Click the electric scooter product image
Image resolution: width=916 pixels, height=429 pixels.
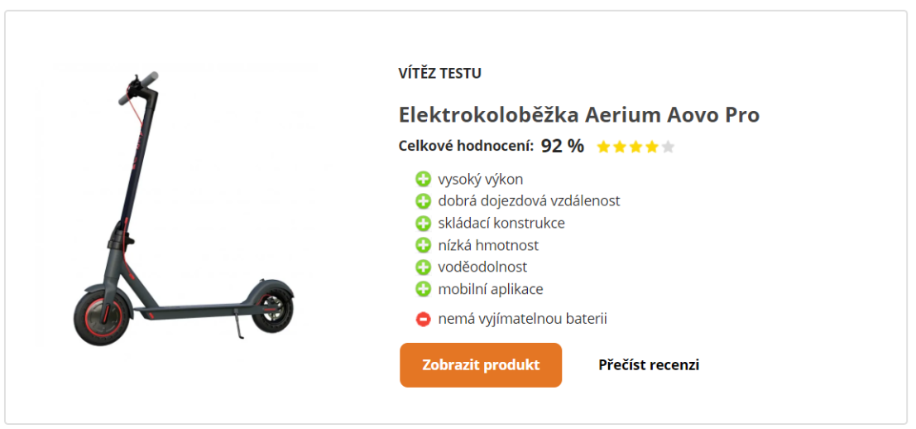[182, 207]
